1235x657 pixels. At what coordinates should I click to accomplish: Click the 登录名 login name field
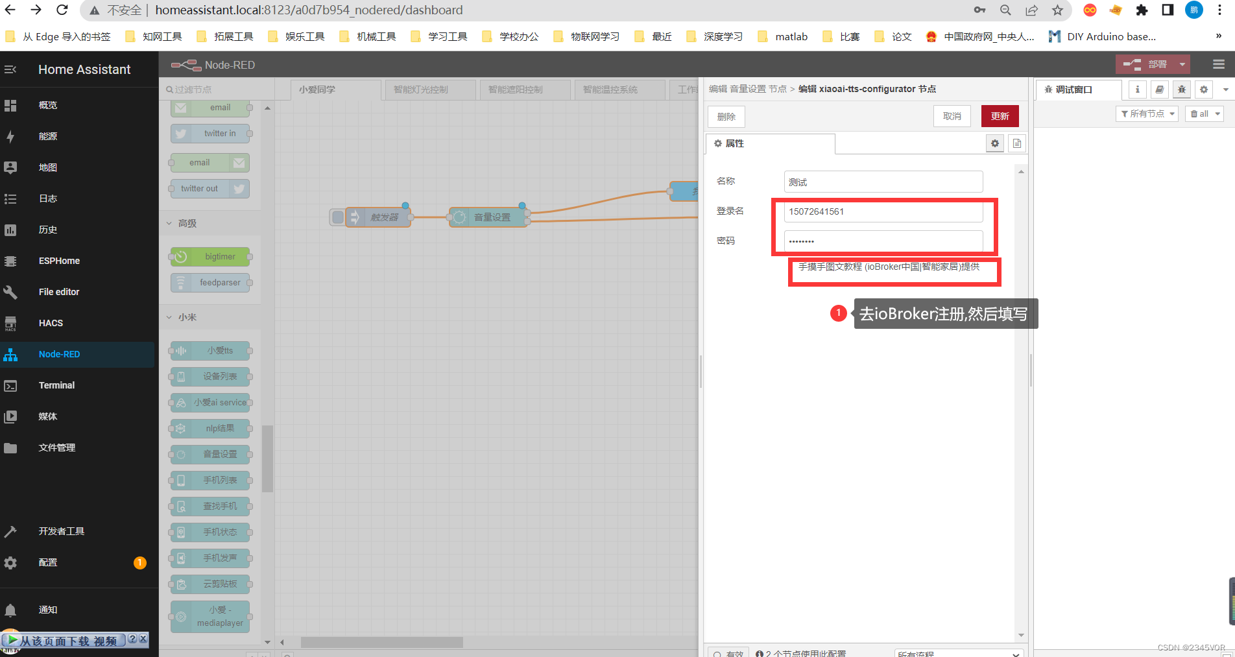[x=883, y=211]
